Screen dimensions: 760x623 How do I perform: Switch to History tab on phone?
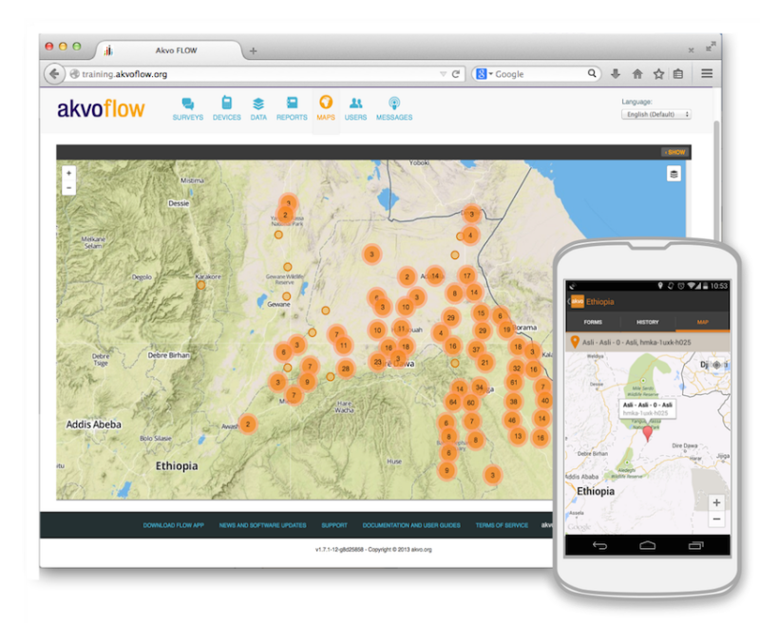pyautogui.click(x=648, y=322)
